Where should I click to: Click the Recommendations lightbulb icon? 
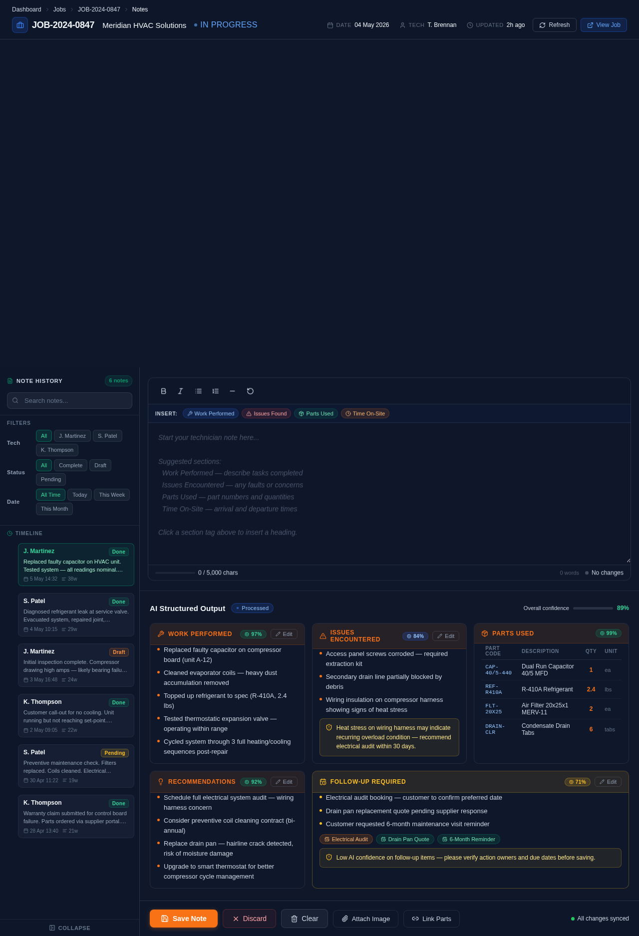(x=161, y=782)
